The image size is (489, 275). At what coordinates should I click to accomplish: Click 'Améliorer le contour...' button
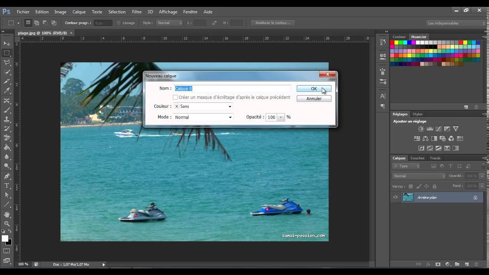(273, 23)
